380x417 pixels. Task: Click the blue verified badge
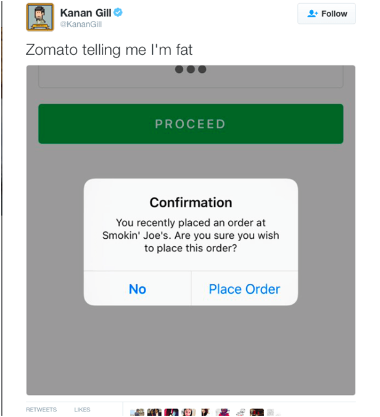[118, 13]
